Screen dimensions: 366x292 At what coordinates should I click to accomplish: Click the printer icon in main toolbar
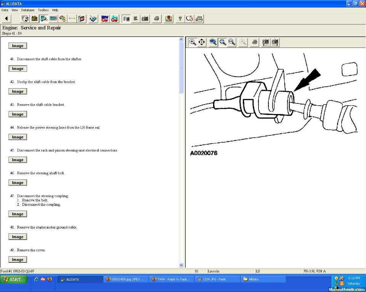[156, 19]
